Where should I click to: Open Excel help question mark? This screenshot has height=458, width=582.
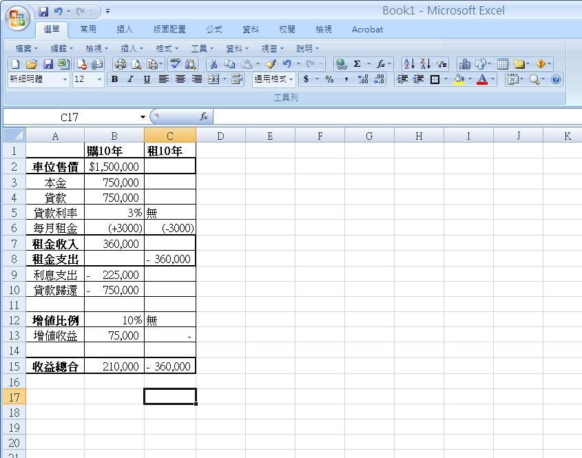[x=556, y=79]
